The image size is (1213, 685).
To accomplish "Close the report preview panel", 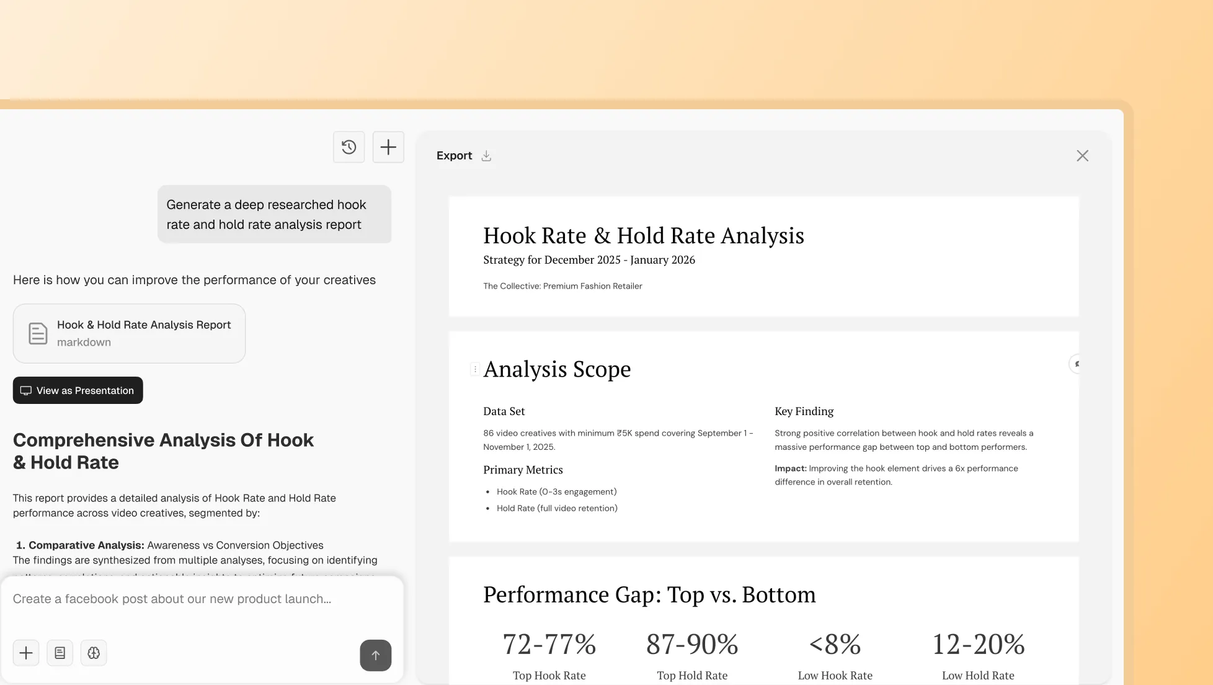I will 1082,156.
